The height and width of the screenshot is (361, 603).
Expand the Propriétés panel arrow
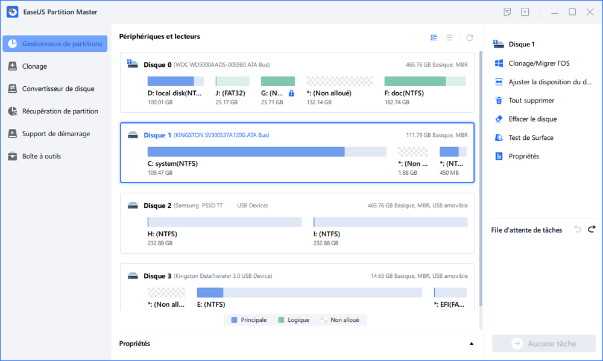point(472,344)
